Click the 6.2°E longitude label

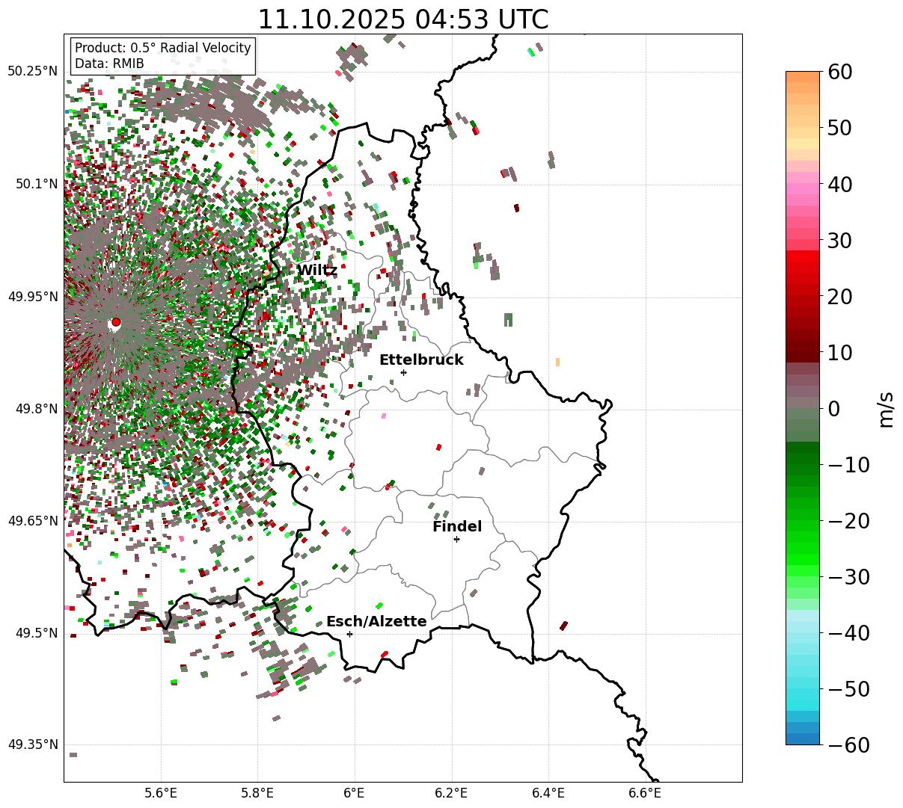click(x=451, y=793)
